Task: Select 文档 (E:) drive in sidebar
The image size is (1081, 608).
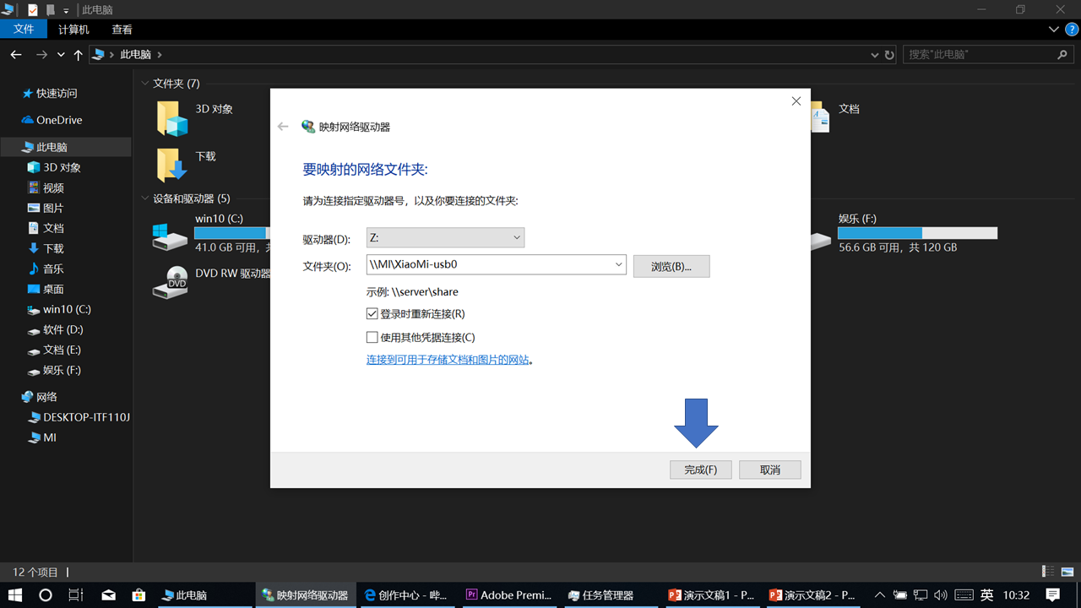Action: [x=62, y=350]
